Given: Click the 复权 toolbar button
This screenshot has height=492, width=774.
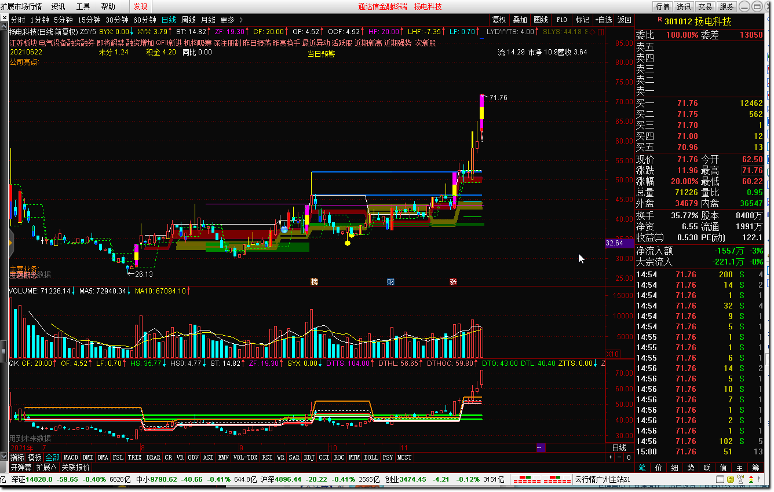Looking at the screenshot, I should 499,20.
